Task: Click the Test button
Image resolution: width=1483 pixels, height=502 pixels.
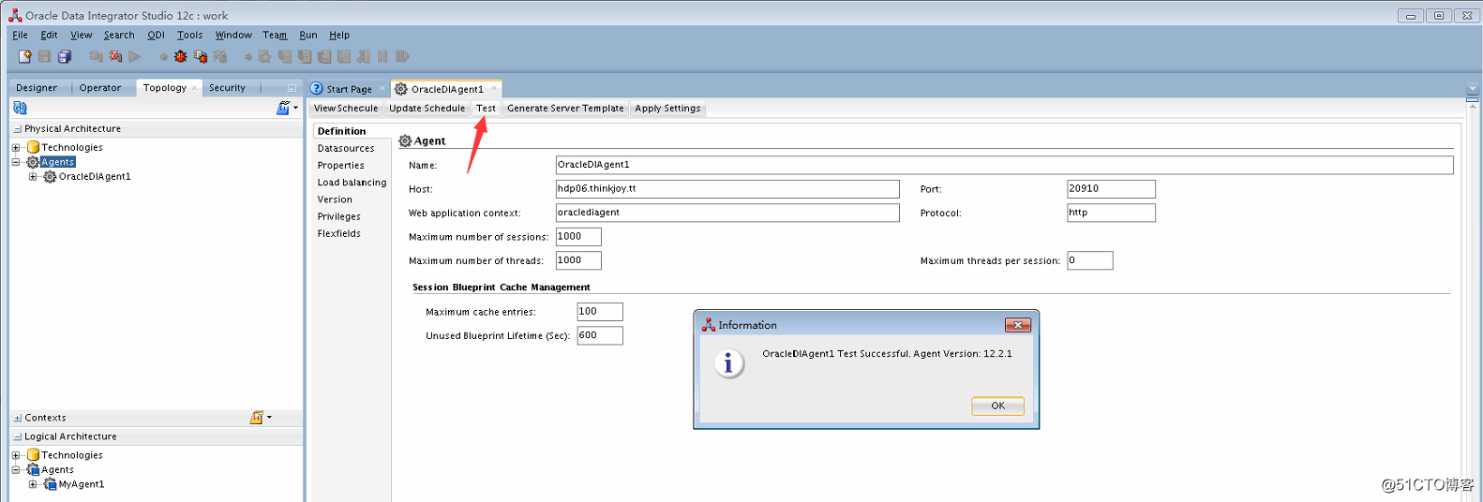Action: click(x=486, y=109)
